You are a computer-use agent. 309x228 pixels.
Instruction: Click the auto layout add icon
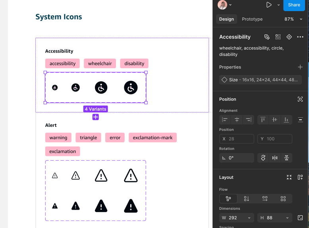point(300,177)
